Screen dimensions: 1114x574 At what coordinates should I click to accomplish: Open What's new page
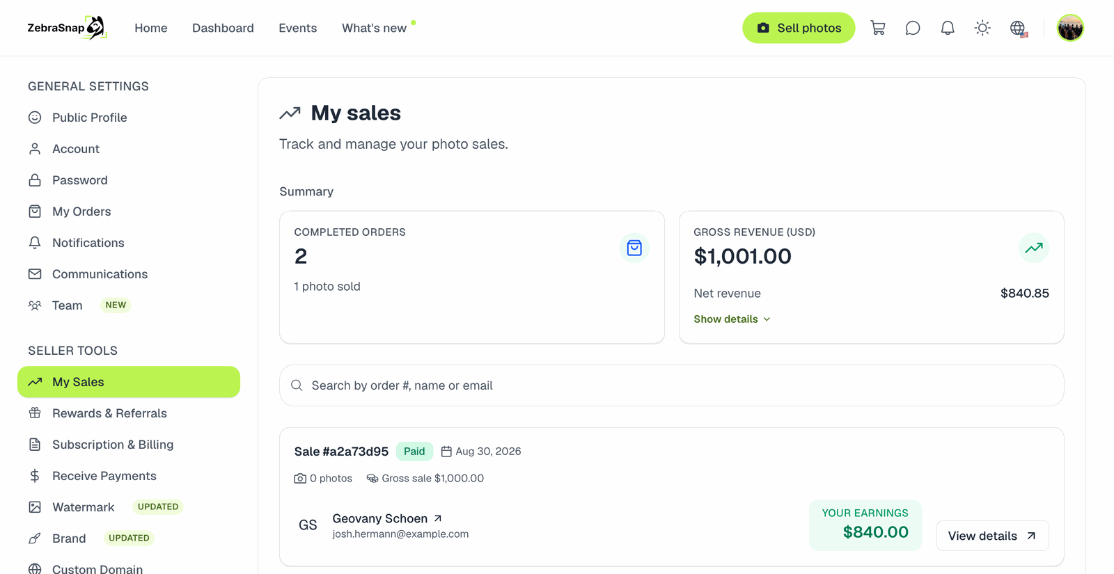pos(374,28)
